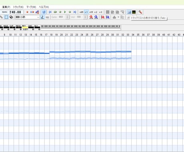The width and height of the screenshot is (184, 152).
Task: Click the DLY meter value
Action: 37,28
